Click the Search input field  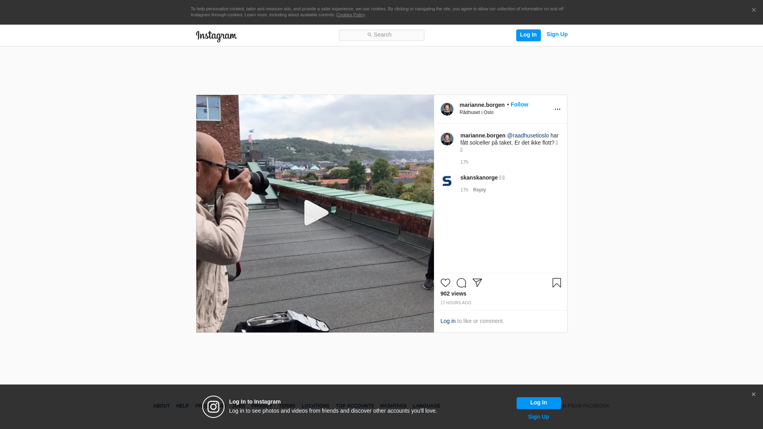pos(381,35)
